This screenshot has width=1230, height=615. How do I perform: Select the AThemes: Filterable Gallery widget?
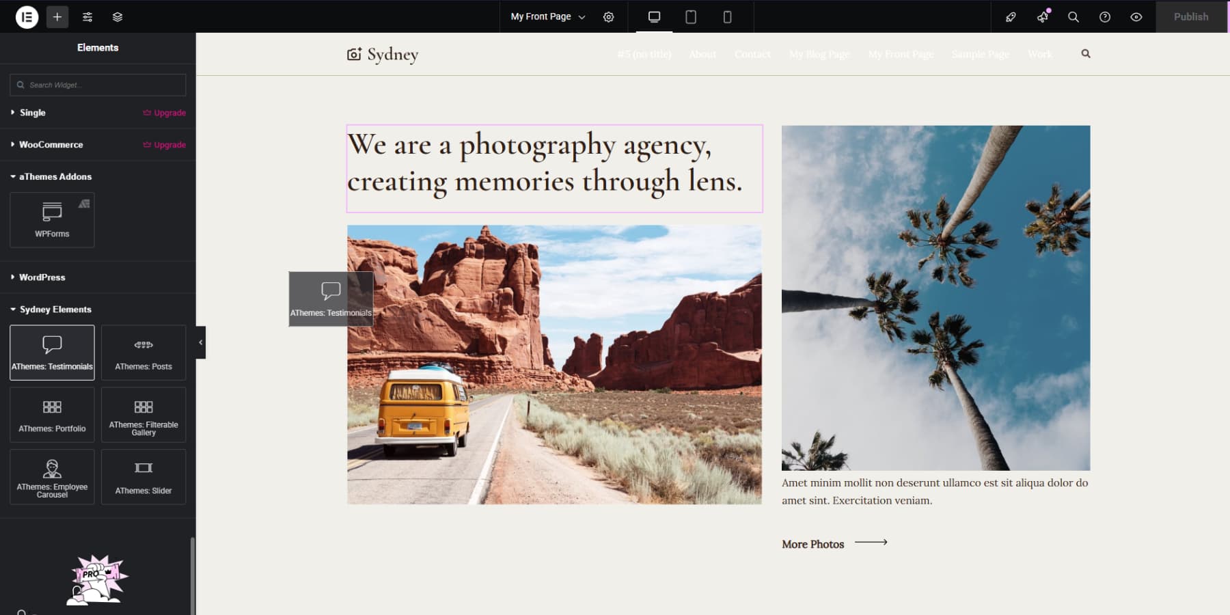143,415
